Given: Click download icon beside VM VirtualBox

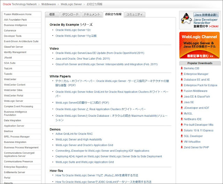Looking at the screenshot, I should [x=182, y=141].
